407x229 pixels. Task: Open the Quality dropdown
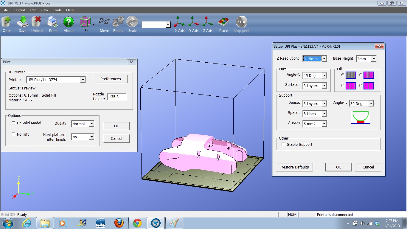point(91,124)
